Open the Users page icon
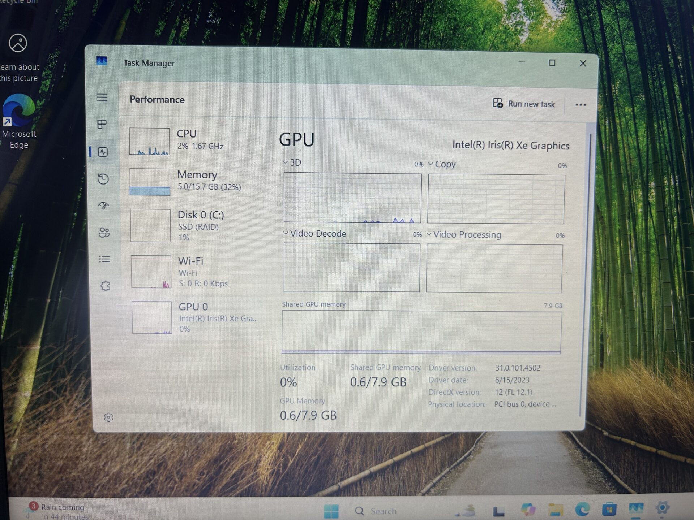This screenshot has width=694, height=520. [104, 232]
